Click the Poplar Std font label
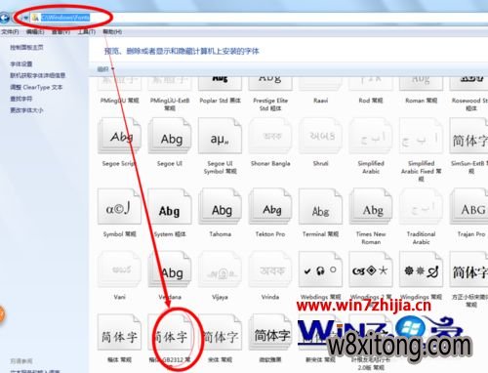 click(x=220, y=101)
